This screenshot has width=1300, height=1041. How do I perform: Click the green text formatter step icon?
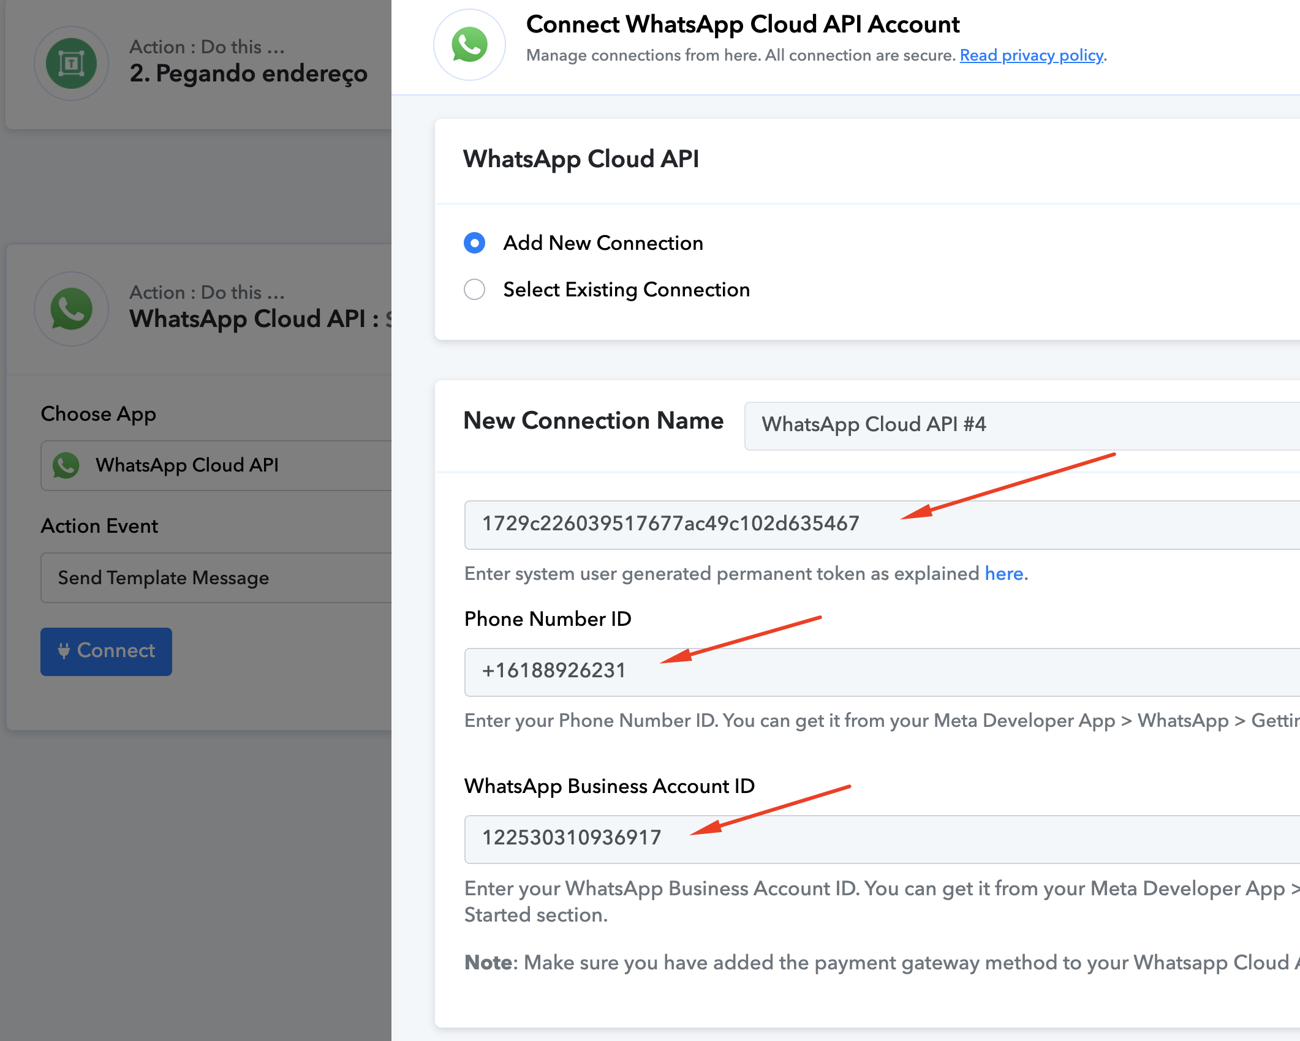tap(72, 63)
